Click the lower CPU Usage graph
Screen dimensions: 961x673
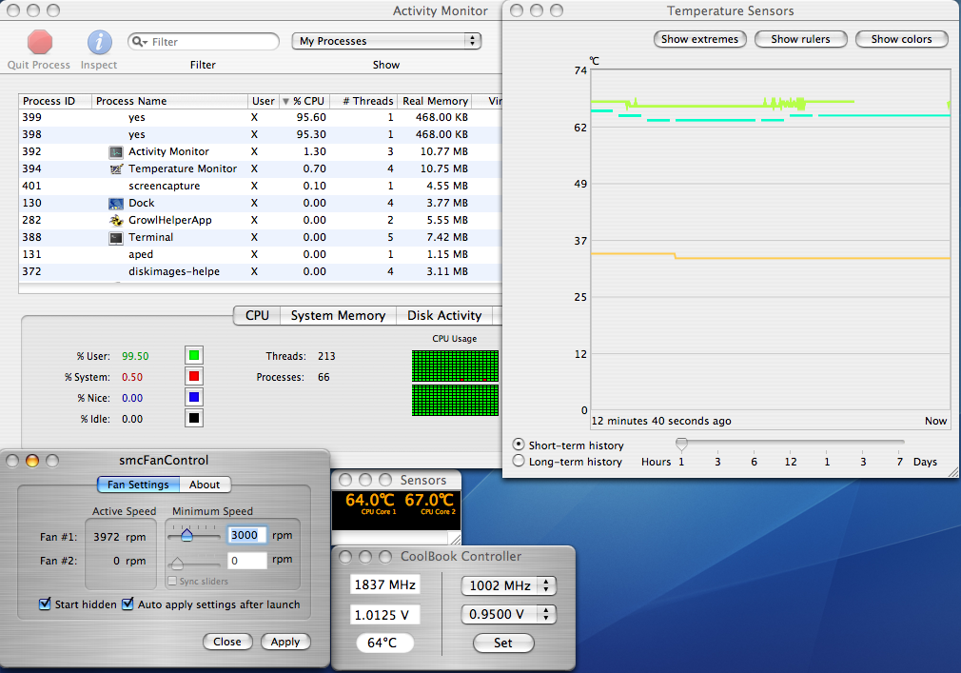[455, 400]
